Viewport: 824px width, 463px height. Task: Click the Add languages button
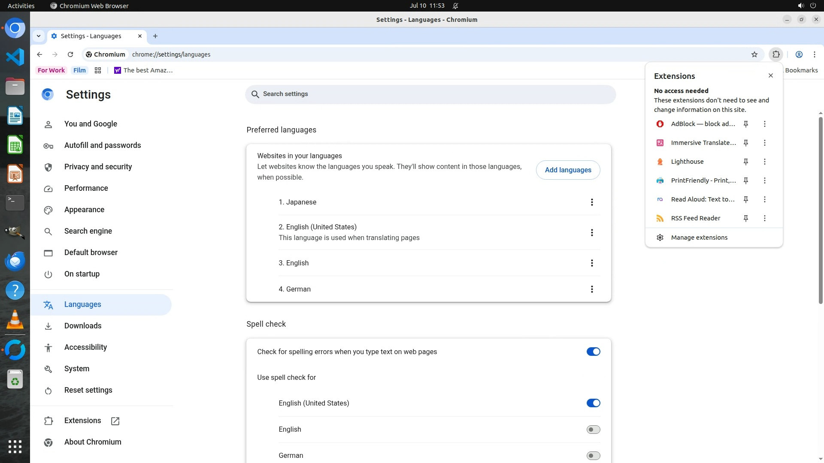(x=568, y=170)
